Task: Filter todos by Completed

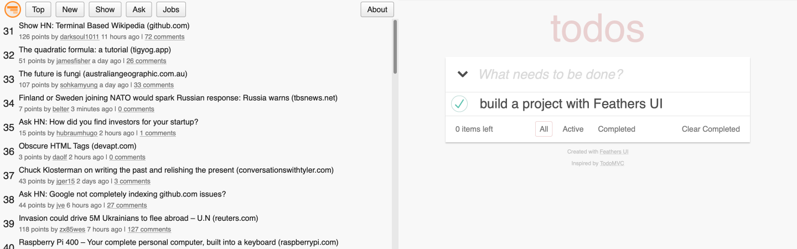Action: (x=617, y=129)
